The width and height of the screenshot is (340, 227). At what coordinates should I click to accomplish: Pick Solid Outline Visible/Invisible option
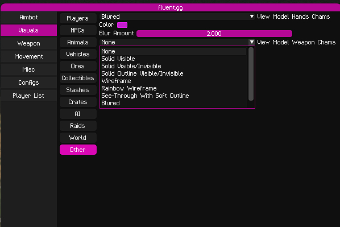[x=173, y=73]
